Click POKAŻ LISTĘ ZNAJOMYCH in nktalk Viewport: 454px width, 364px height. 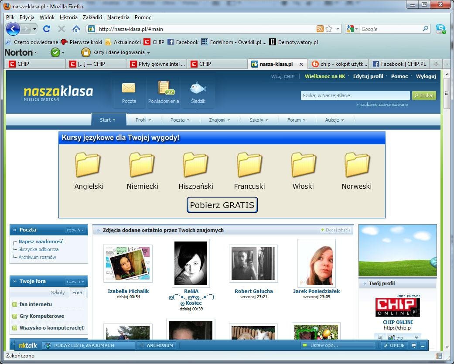(x=88, y=346)
